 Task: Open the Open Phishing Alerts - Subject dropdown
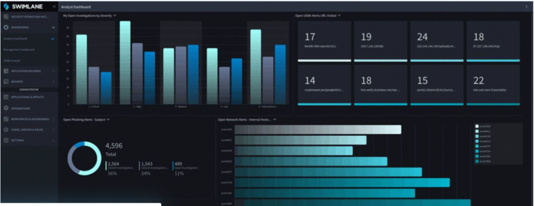click(108, 119)
